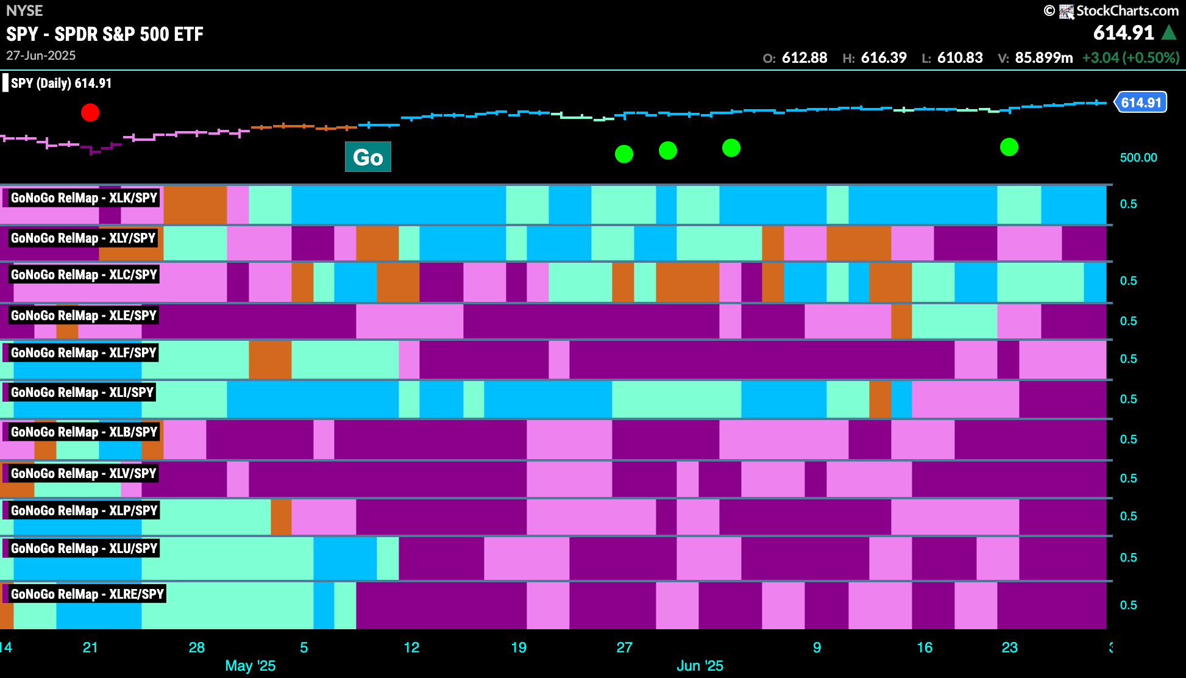Click the "12" date axis label
This screenshot has width=1186, height=678.
pyautogui.click(x=412, y=647)
